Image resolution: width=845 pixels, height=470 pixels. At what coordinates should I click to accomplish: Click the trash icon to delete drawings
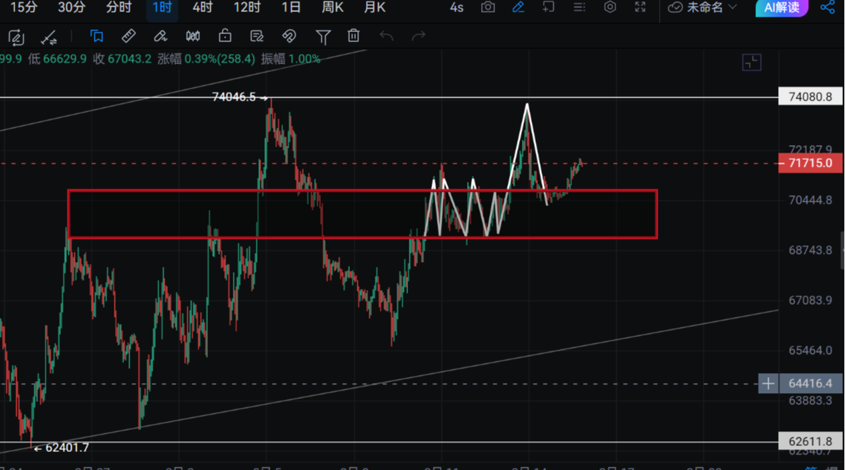click(353, 36)
